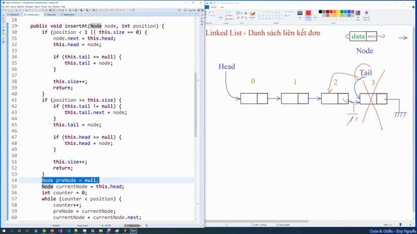The height and width of the screenshot is (234, 417).
Task: Select the Pencil tool in Paint
Action: coord(238,12)
